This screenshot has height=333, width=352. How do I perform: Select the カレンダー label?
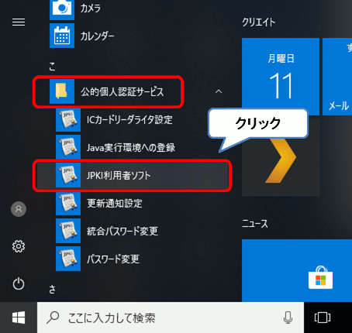(97, 36)
